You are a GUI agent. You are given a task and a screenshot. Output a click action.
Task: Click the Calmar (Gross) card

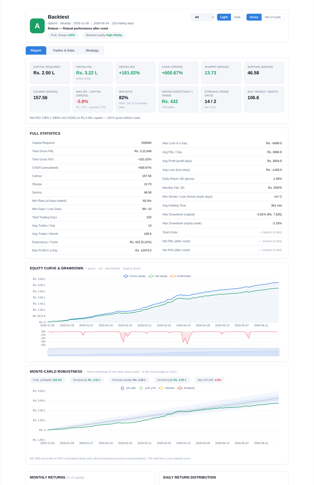(50, 100)
